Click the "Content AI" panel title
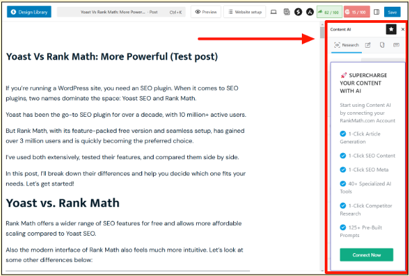 (340, 30)
